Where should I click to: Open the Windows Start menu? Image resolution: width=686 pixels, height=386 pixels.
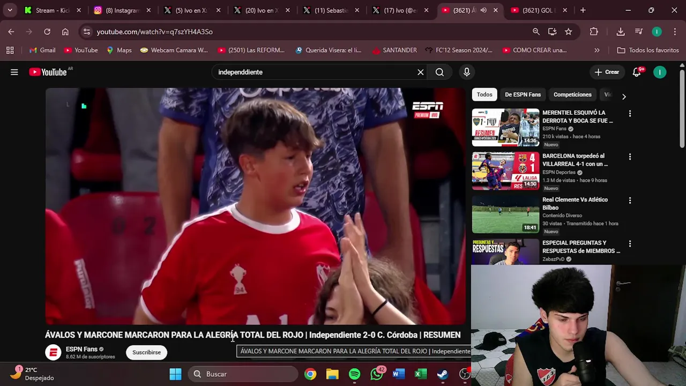pyautogui.click(x=175, y=374)
